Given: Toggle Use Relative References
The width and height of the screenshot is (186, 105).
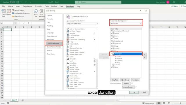Looking at the screenshot, I should pyautogui.click(x=21, y=13).
